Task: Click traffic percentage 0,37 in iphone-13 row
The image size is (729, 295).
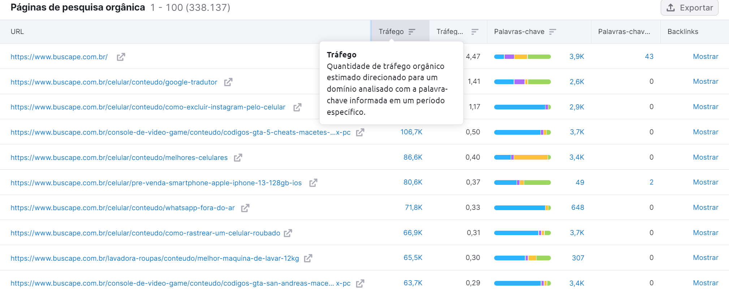Action: point(473,182)
